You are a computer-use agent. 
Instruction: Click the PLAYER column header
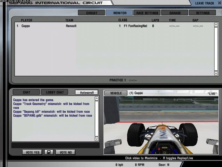tap(26, 20)
